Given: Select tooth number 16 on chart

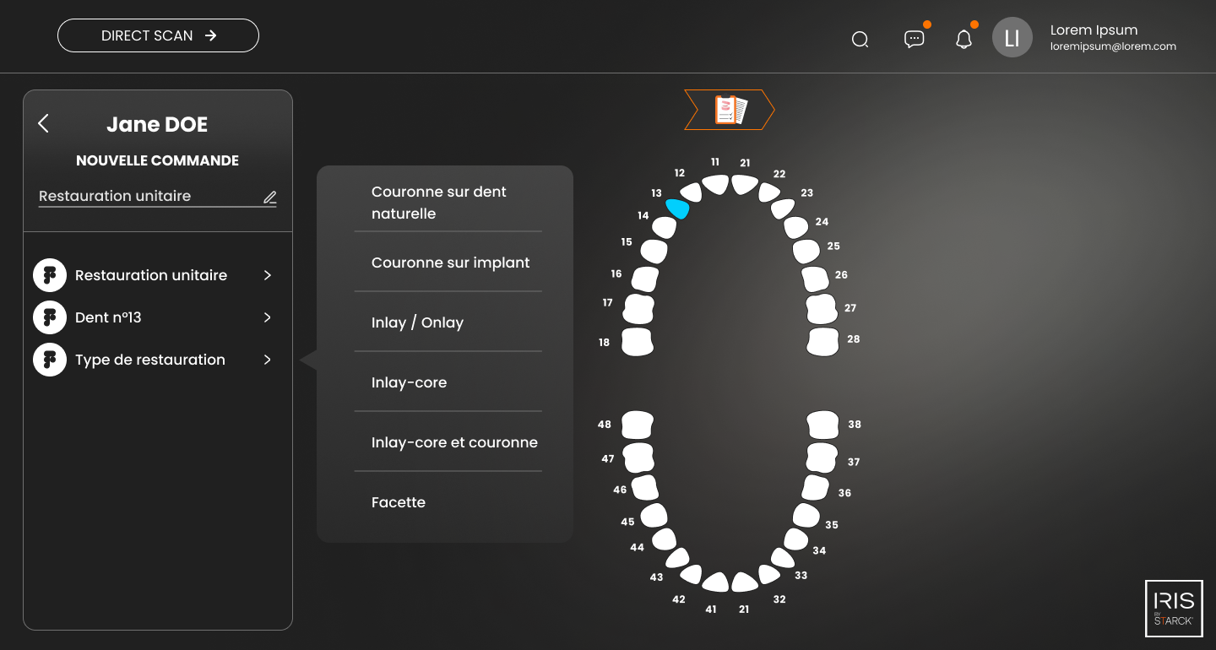Looking at the screenshot, I should click(644, 279).
